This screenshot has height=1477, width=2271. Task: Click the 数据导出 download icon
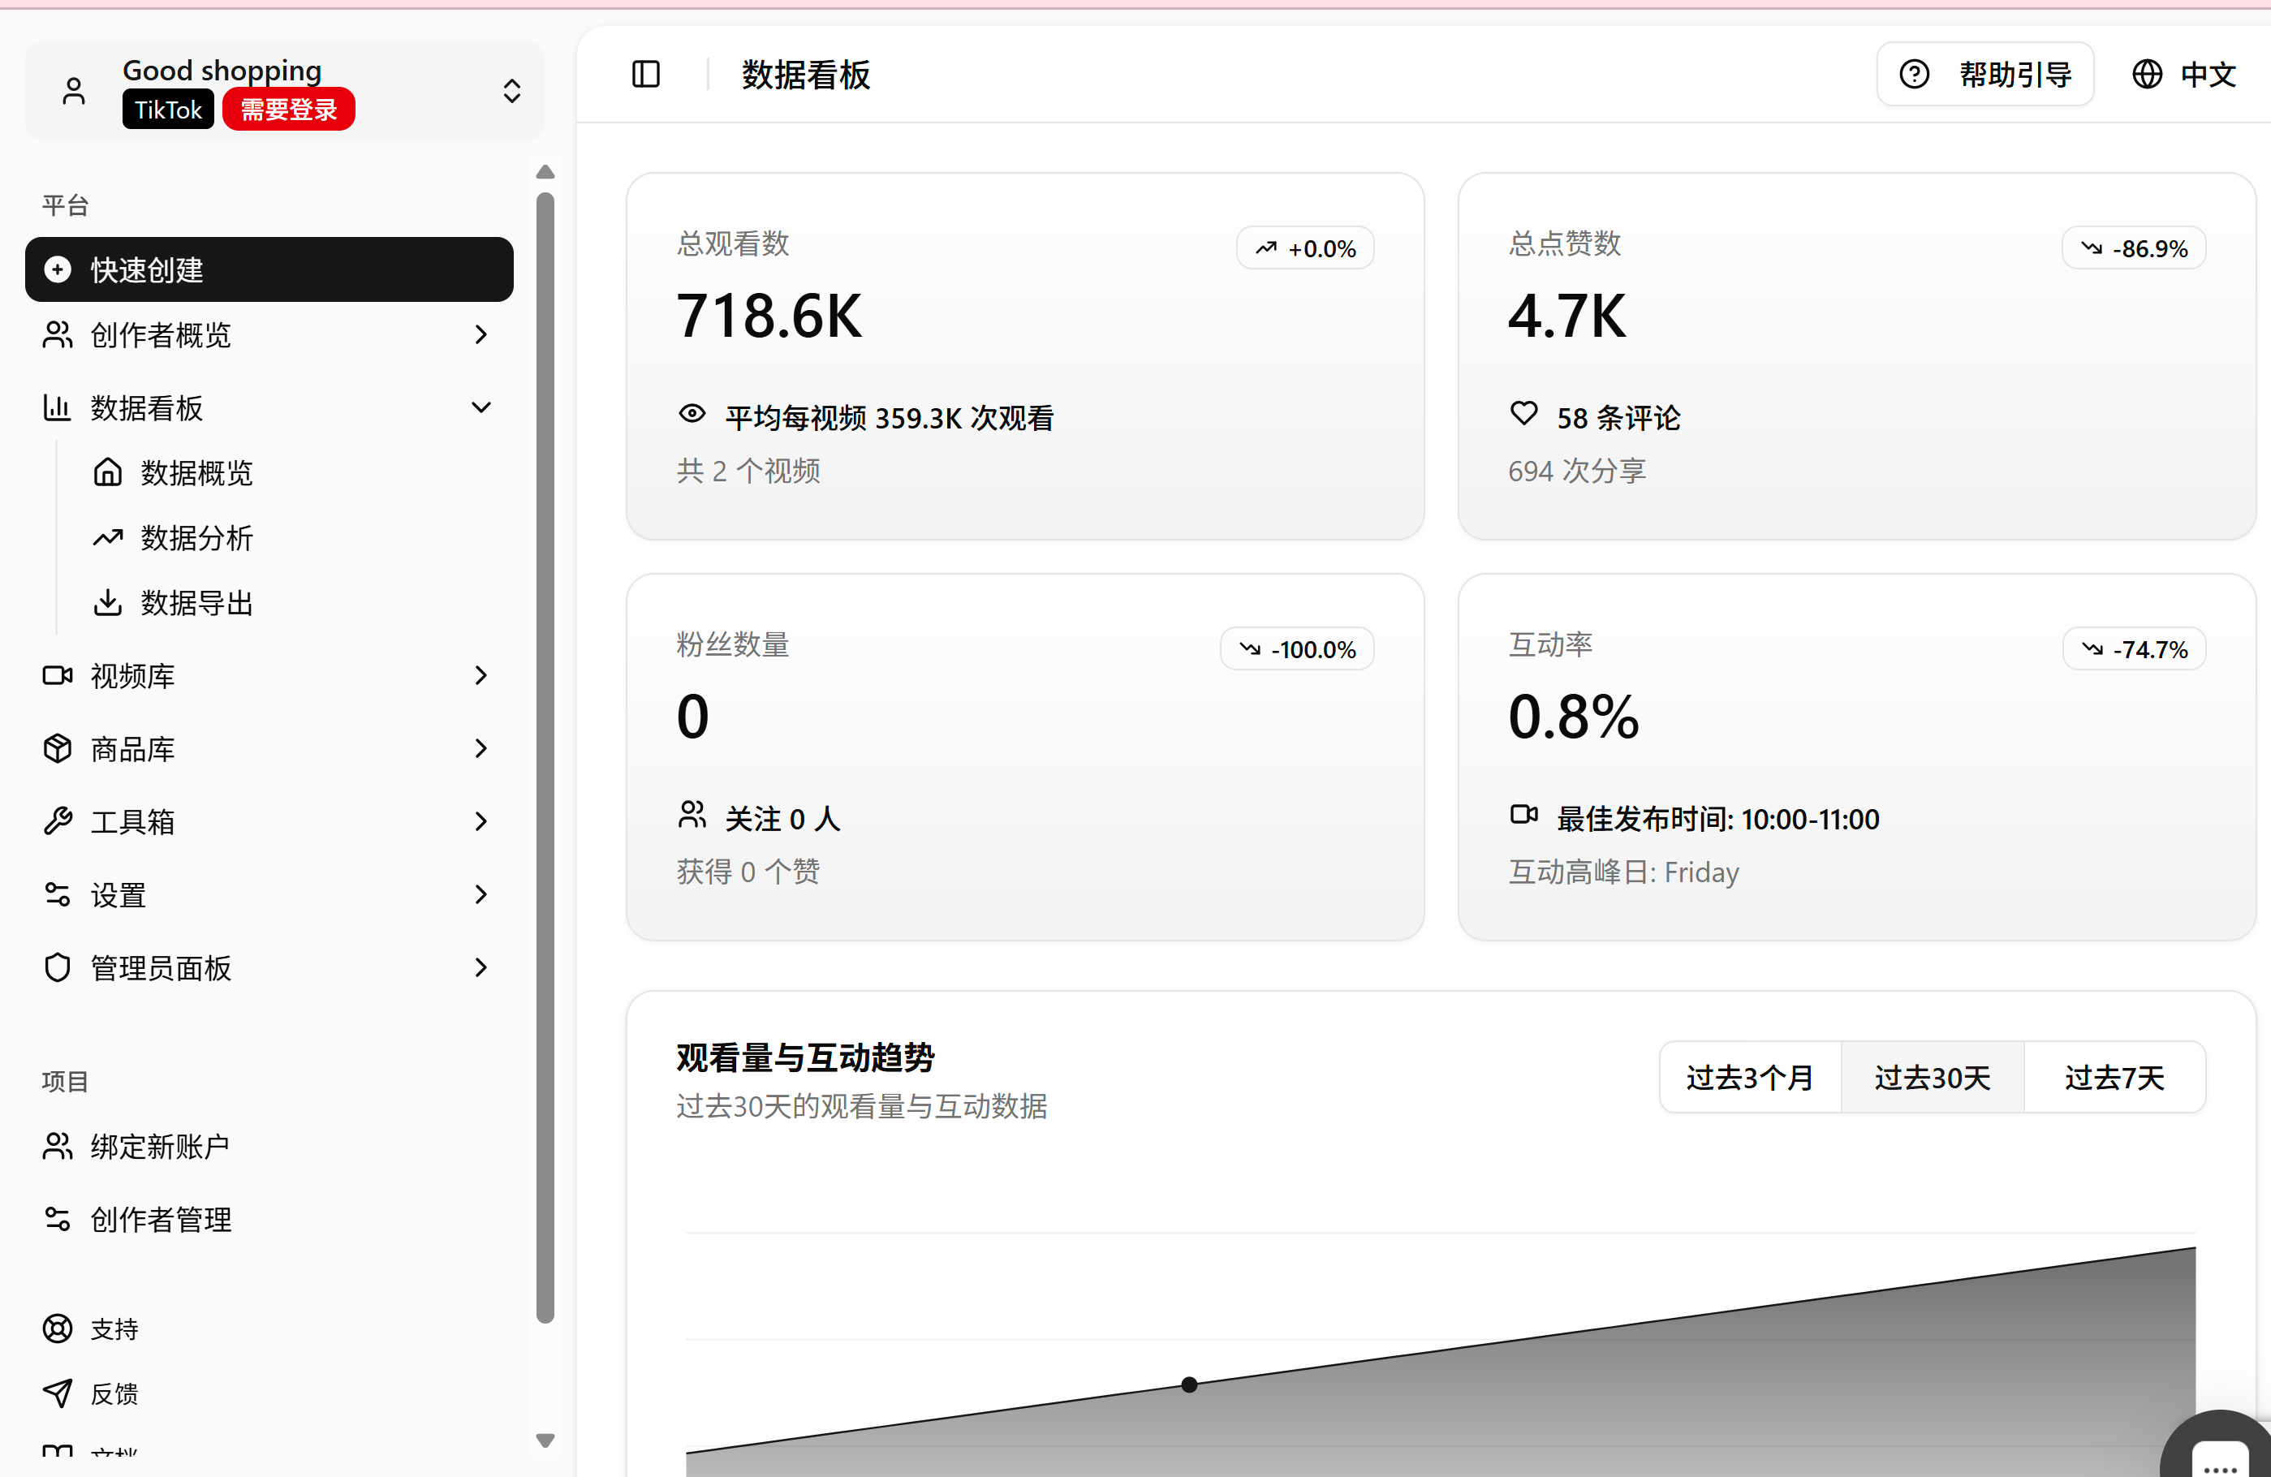107,603
